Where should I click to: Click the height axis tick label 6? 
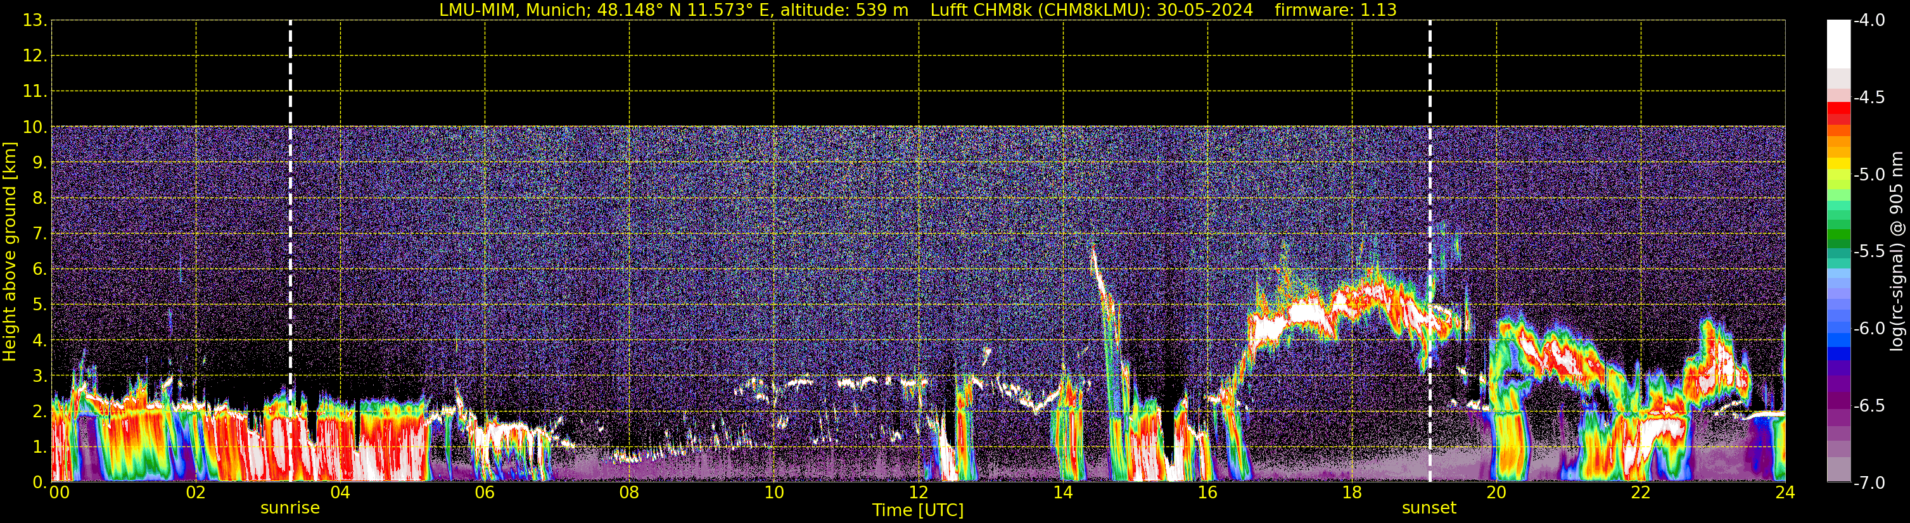39,269
